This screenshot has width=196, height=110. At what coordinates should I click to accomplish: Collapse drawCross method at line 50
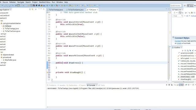click(x=51, y=63)
